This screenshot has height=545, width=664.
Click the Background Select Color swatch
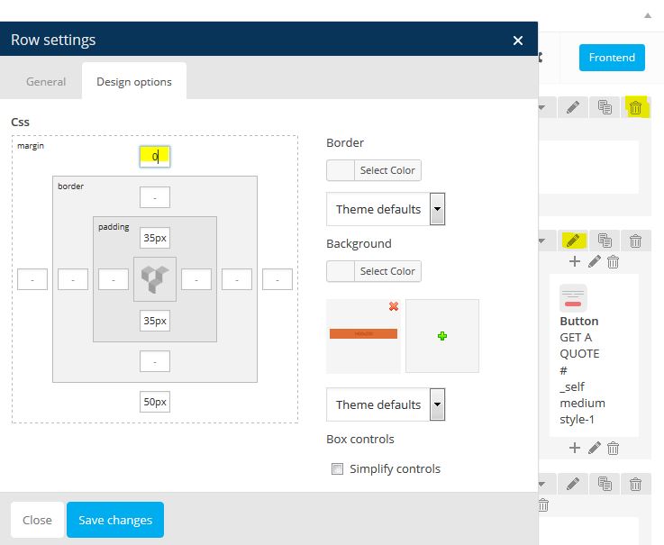(341, 271)
